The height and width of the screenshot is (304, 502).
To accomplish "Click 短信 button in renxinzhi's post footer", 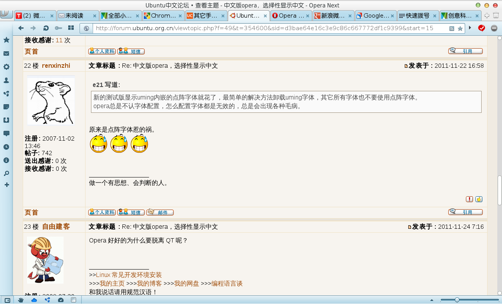I will coord(131,212).
